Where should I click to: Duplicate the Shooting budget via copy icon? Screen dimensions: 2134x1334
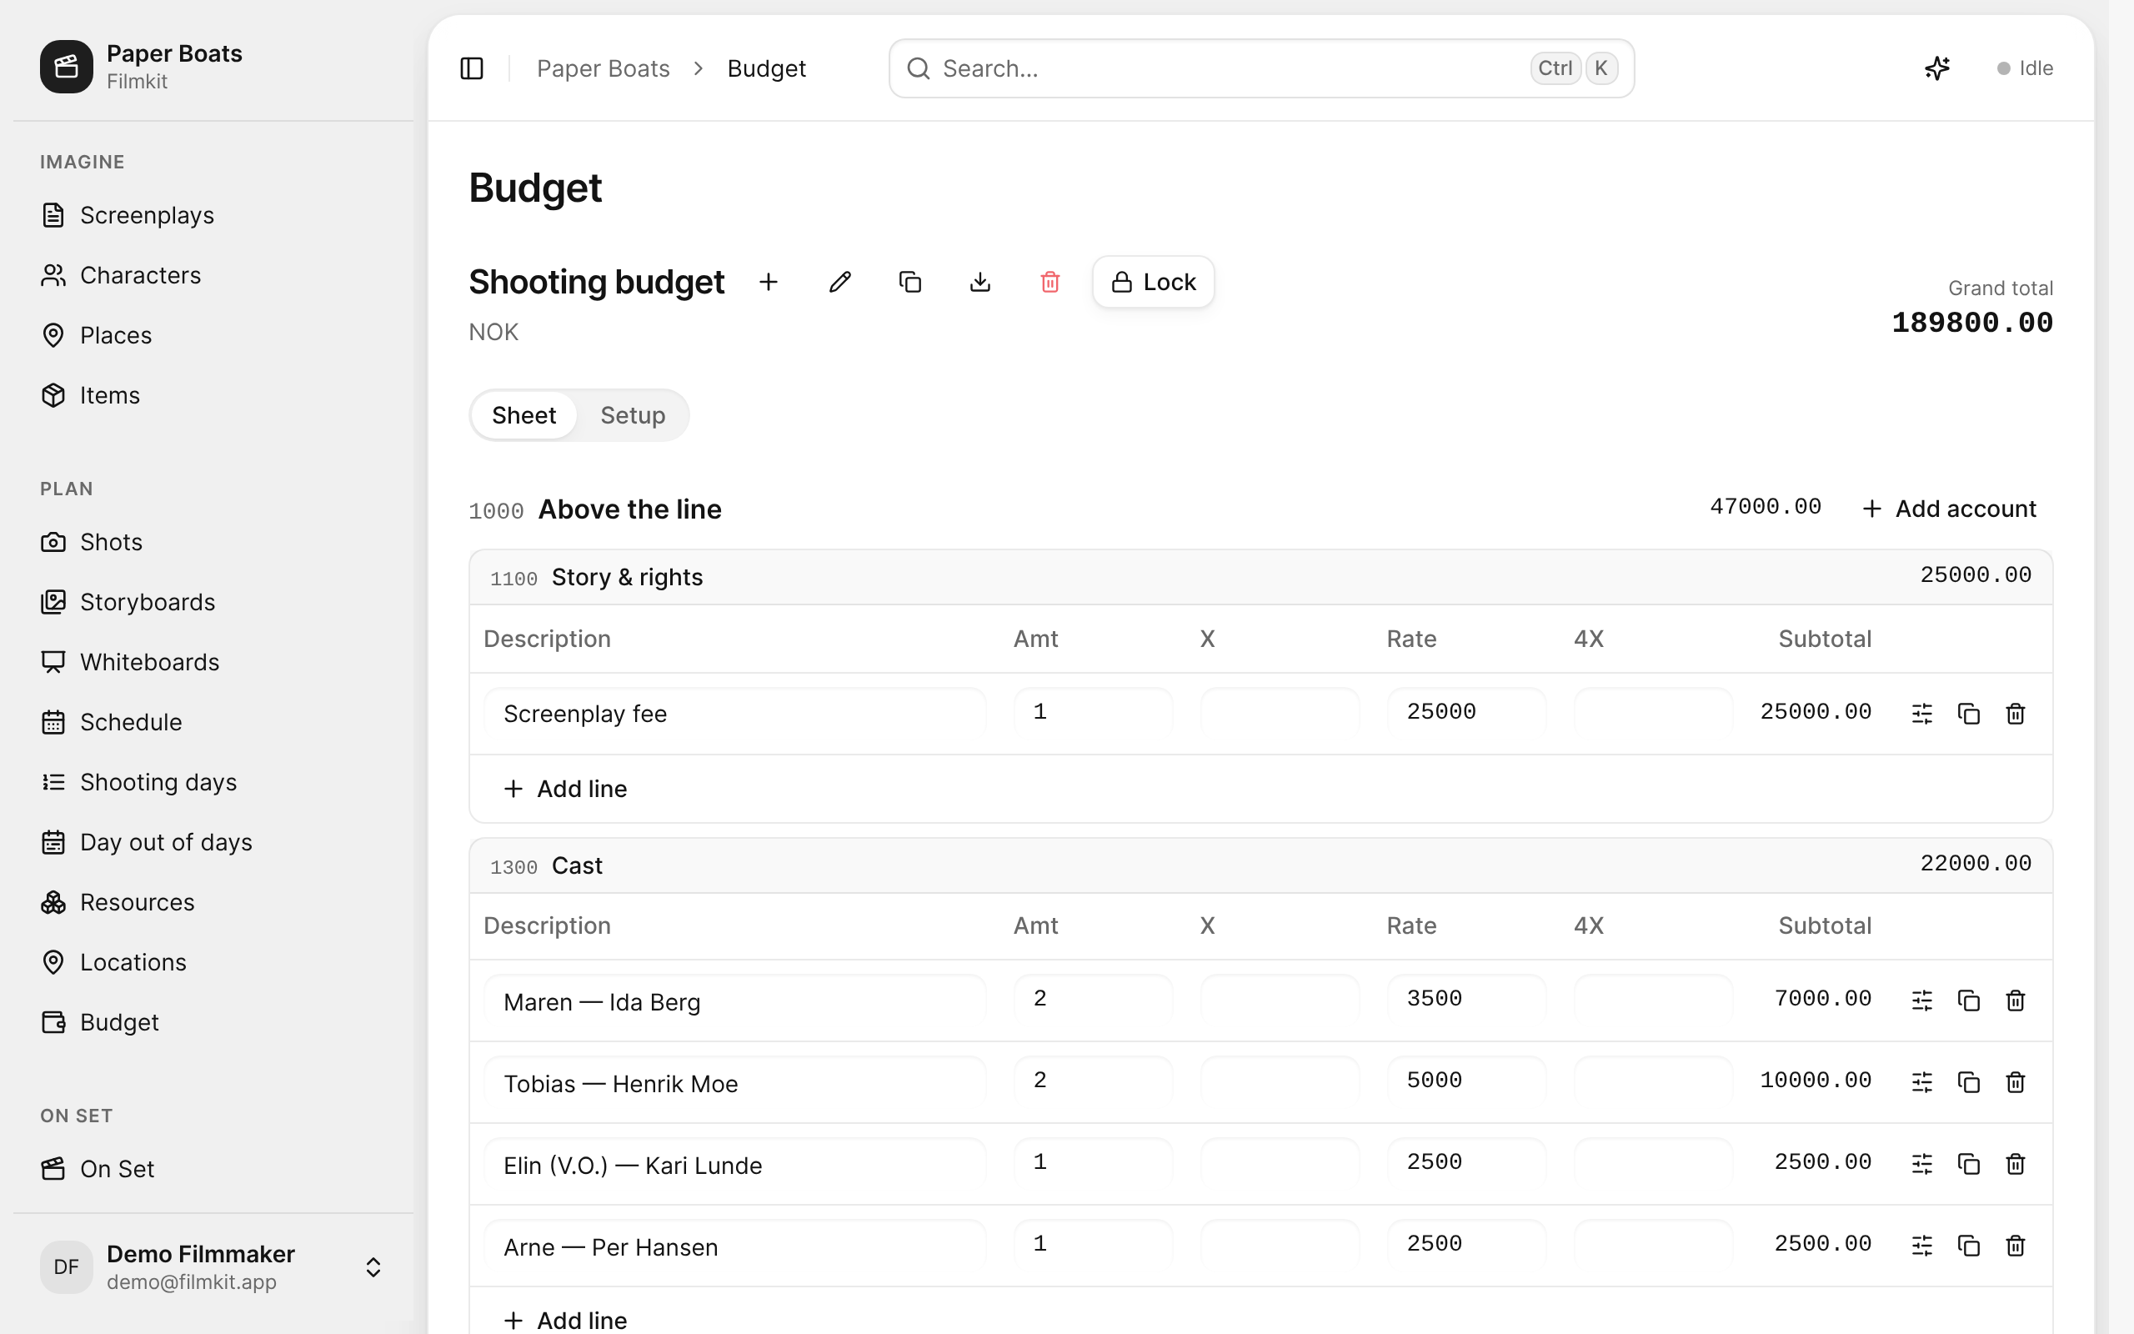click(x=910, y=283)
